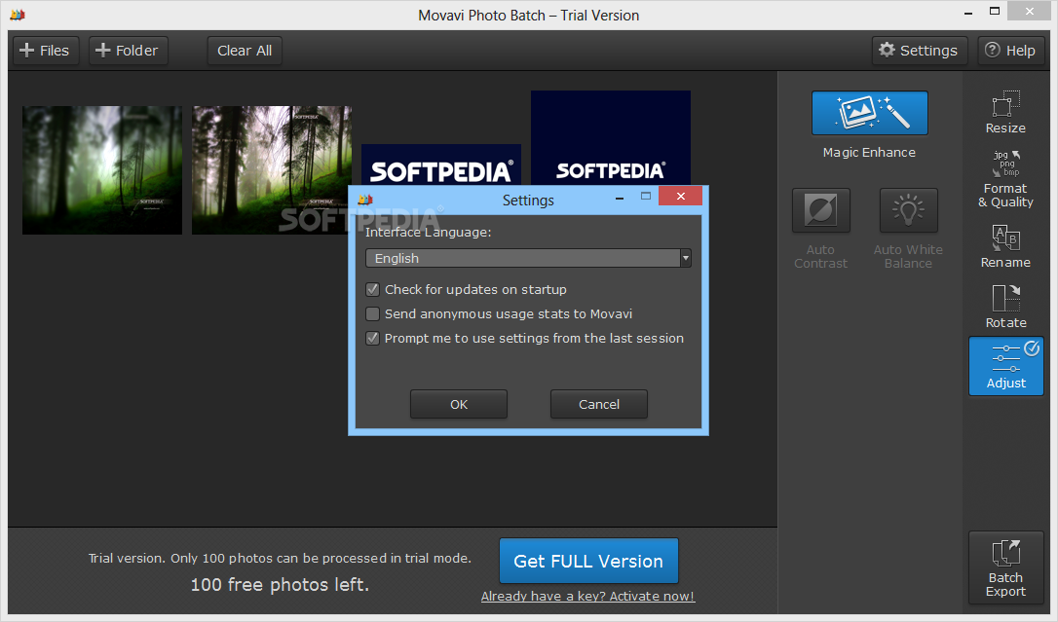Open the Help menu

[x=1010, y=51]
